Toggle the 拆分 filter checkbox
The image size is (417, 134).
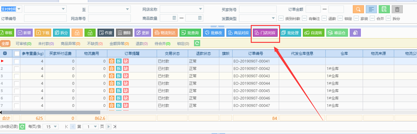[x=388, y=18]
